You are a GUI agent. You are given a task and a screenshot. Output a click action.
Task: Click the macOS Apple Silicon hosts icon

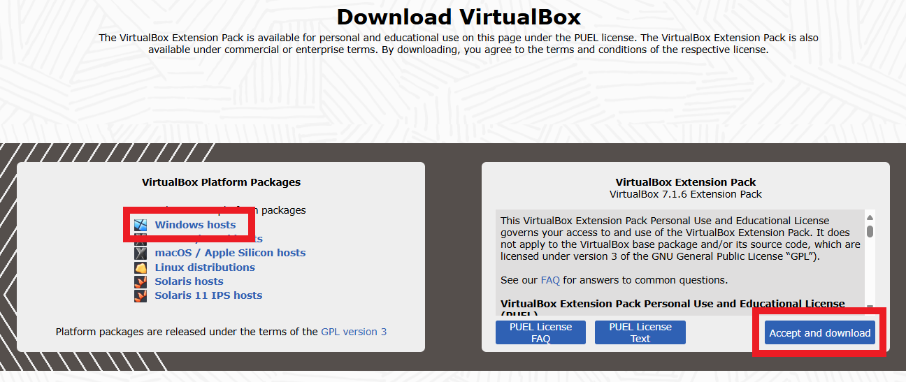tap(141, 253)
